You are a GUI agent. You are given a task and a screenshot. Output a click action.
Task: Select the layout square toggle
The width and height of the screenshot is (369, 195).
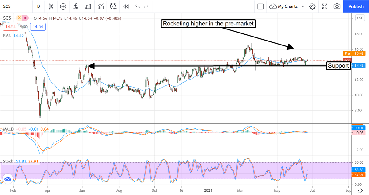click(x=261, y=6)
